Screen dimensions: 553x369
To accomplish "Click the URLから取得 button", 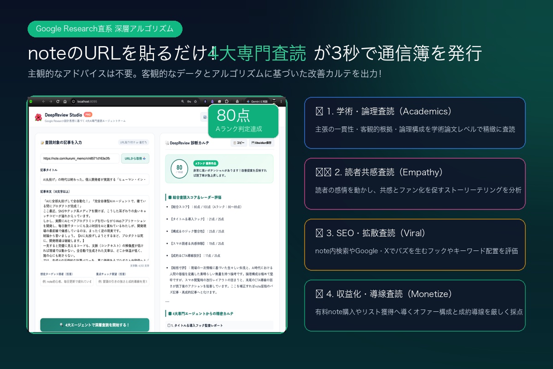I will 135,158.
